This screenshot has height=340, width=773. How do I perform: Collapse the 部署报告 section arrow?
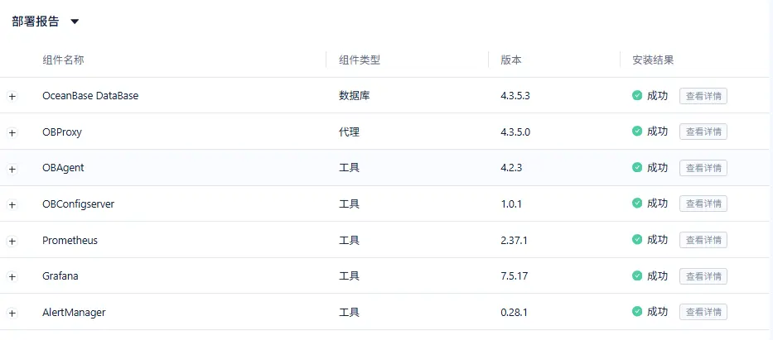(75, 22)
